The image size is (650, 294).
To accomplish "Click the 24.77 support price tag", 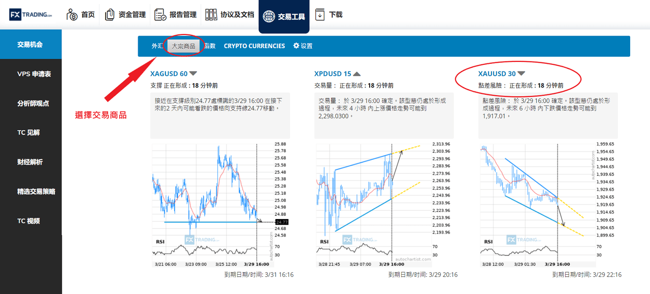I will pos(281,222).
